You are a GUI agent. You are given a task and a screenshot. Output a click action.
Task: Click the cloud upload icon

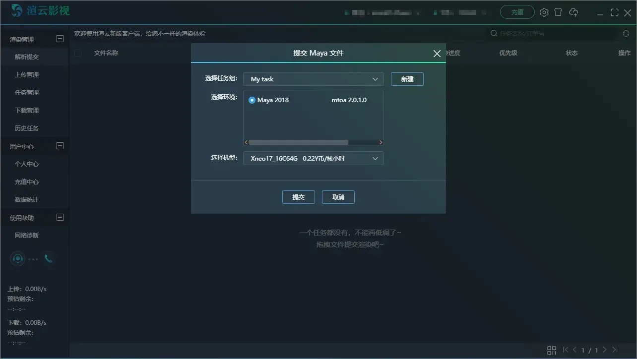coord(574,12)
